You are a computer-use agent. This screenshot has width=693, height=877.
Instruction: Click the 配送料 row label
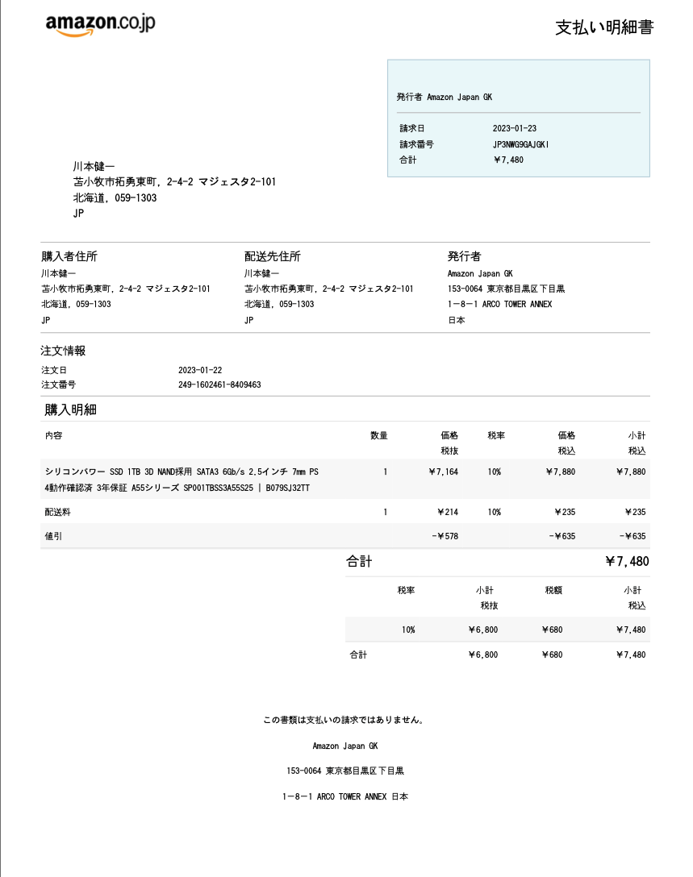[x=56, y=512]
